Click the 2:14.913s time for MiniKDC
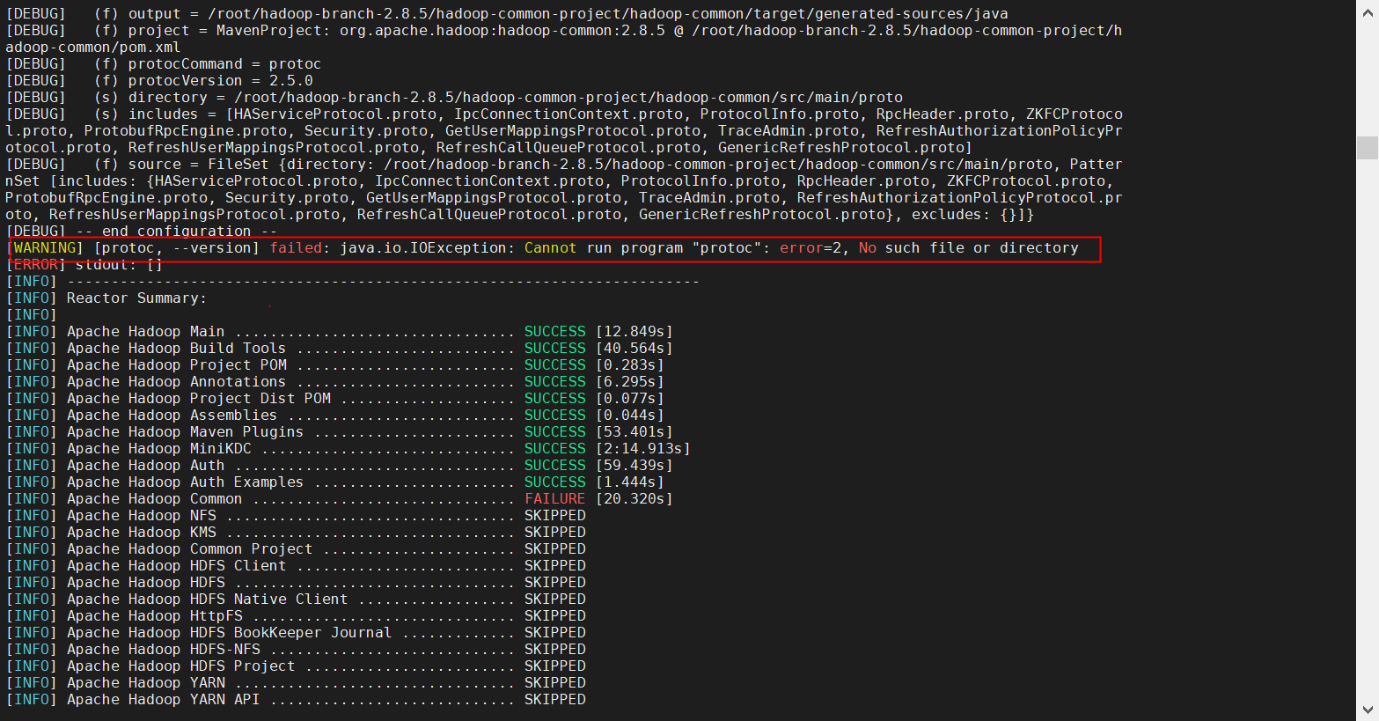Screen dimensions: 1379x721 pos(643,449)
